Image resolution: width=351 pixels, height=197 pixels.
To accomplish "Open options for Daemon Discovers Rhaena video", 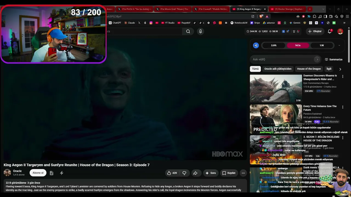I will 342,77.
